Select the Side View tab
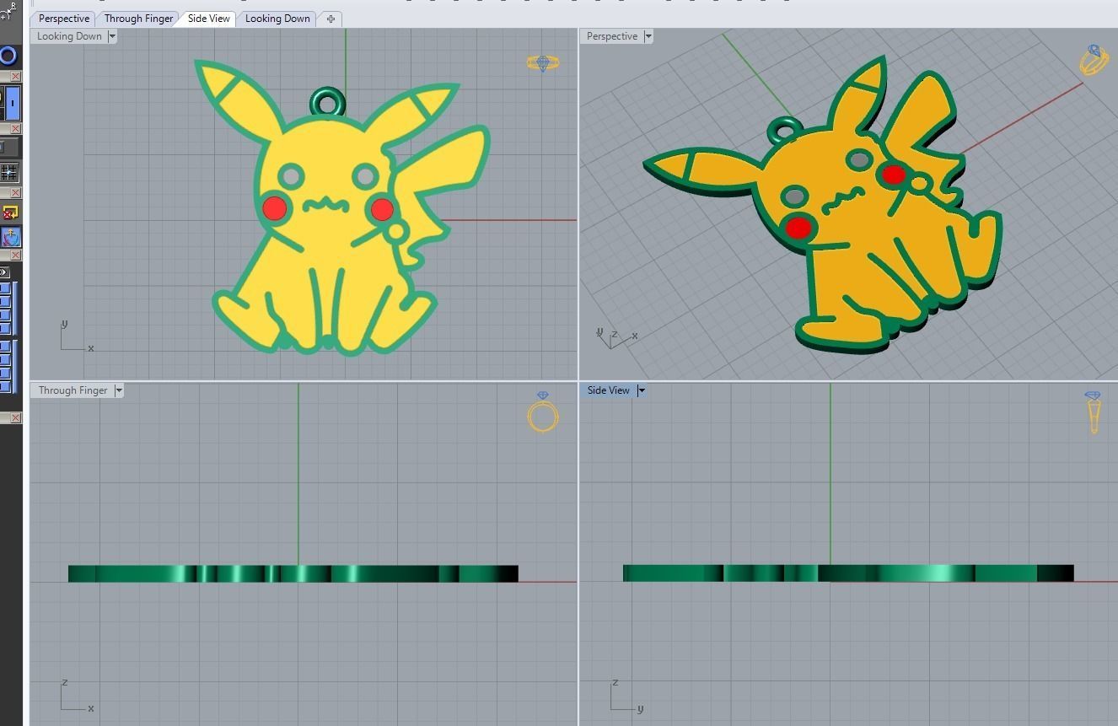The height and width of the screenshot is (726, 1118). [208, 19]
